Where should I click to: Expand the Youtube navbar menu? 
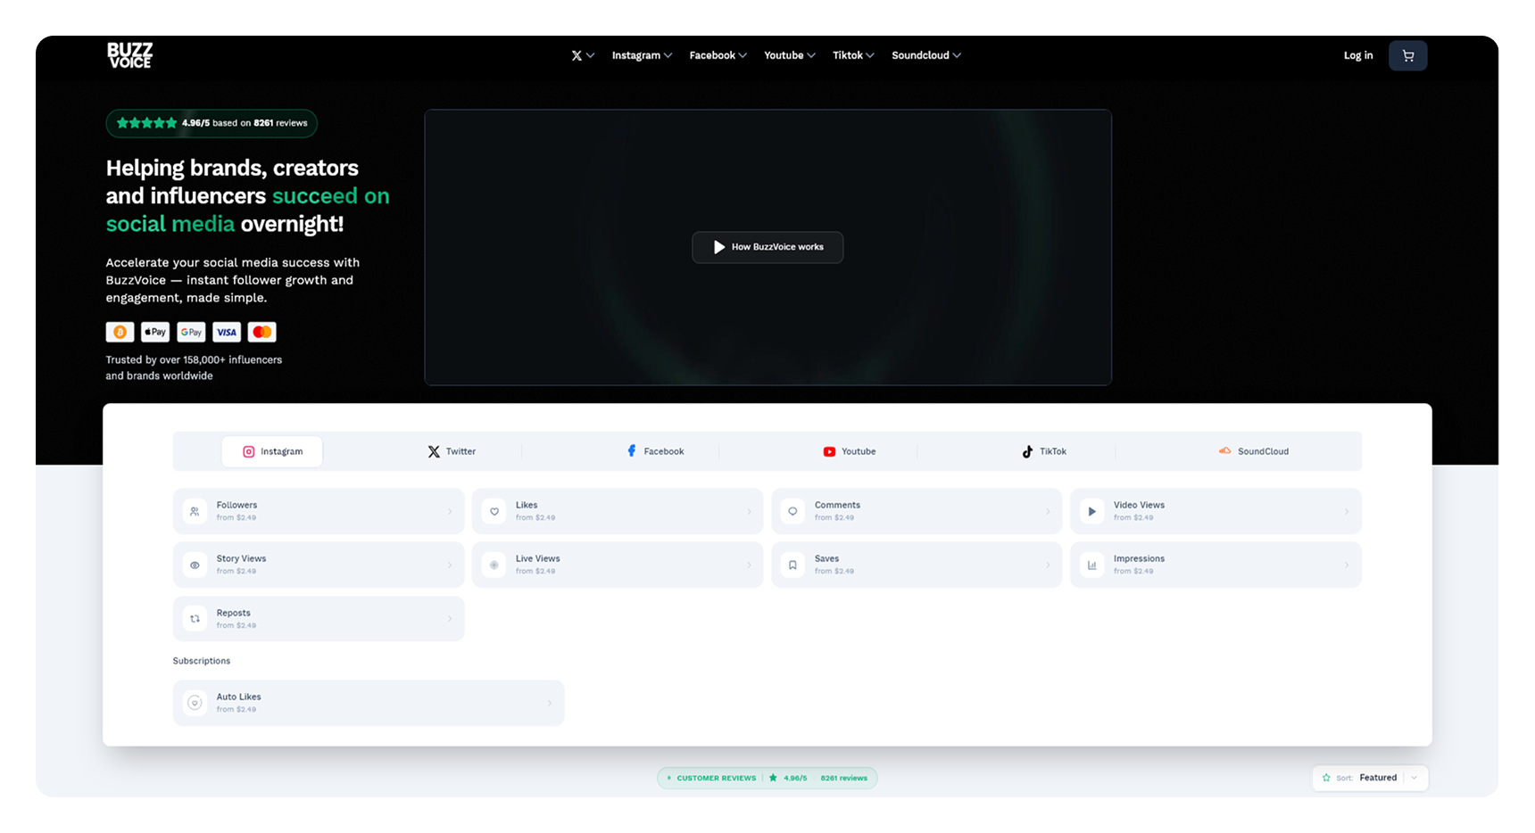[790, 55]
